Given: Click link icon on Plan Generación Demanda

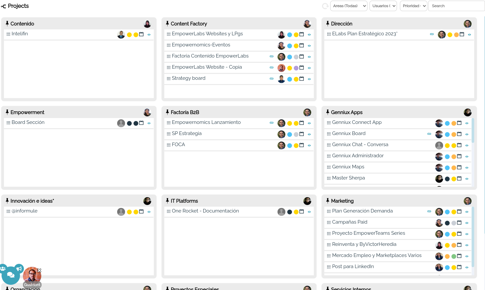Looking at the screenshot, I should point(429,211).
